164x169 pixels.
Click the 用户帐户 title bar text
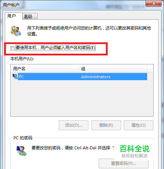(11, 5)
